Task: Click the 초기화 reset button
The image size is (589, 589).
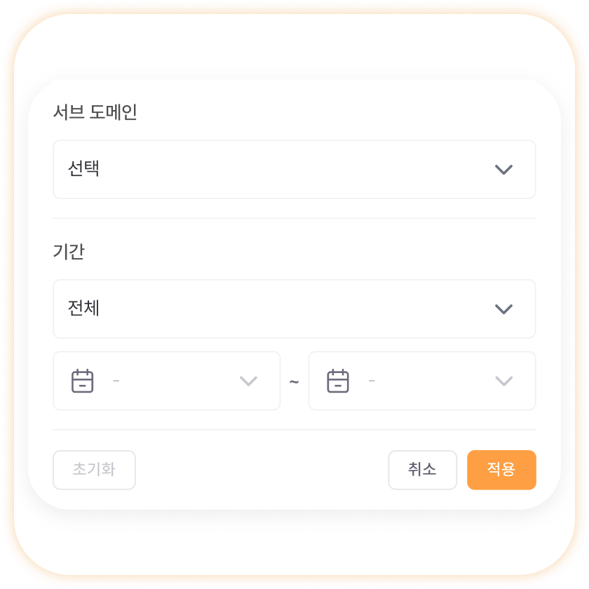Action: click(94, 470)
